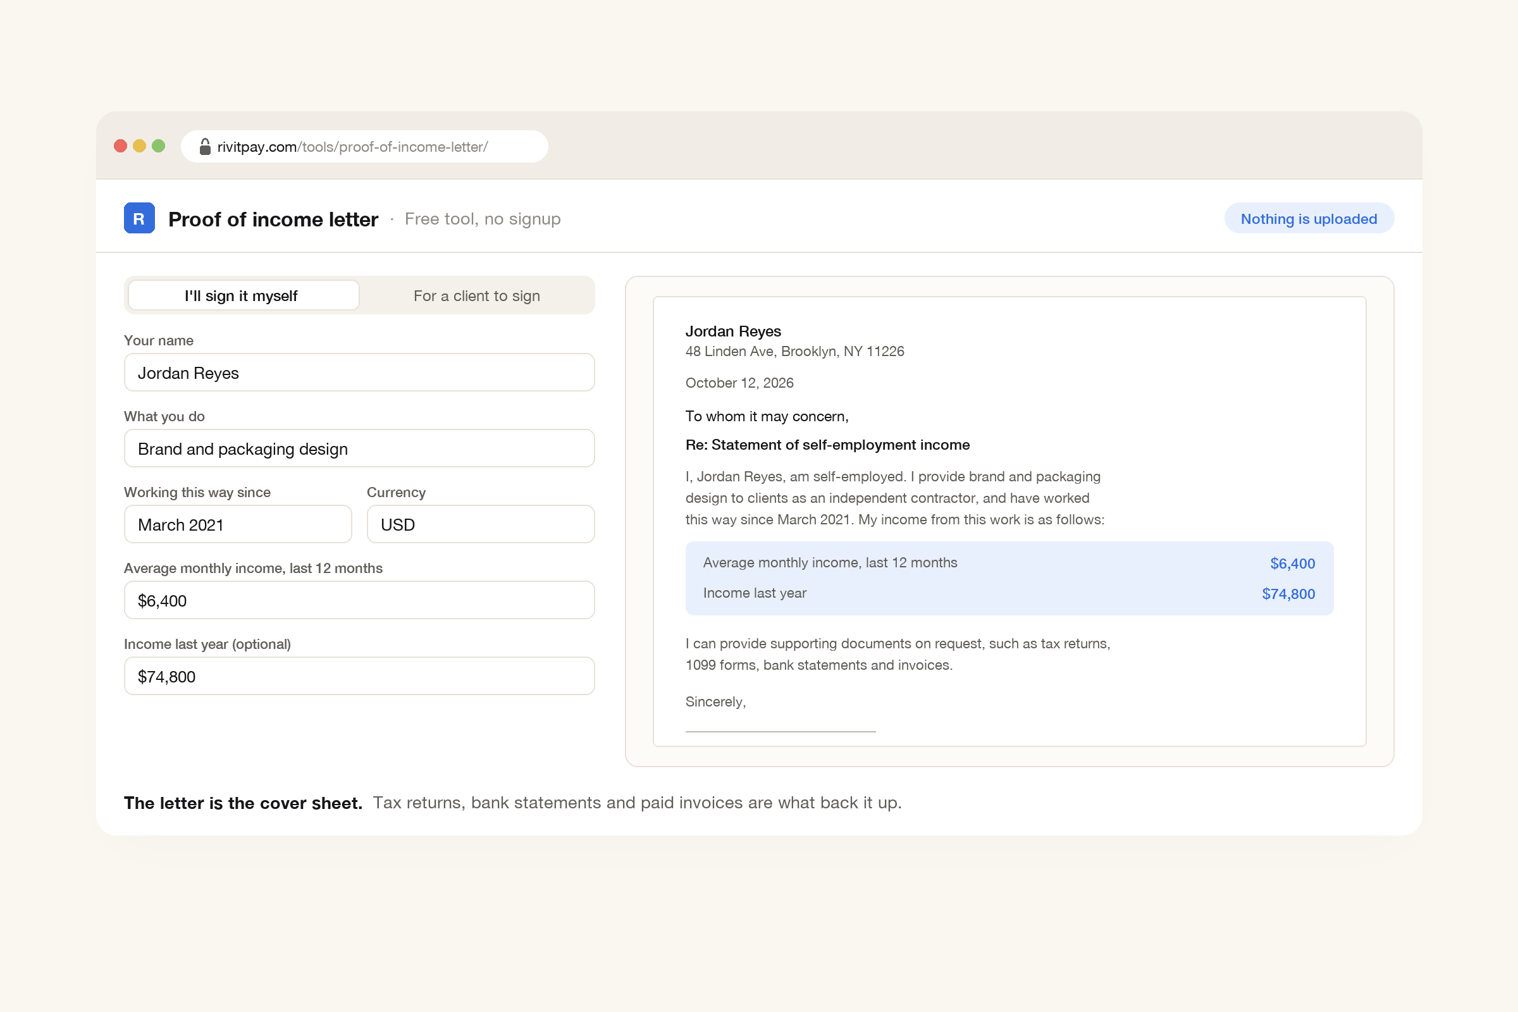Click the green maximize dot
The width and height of the screenshot is (1518, 1012).
(158, 146)
